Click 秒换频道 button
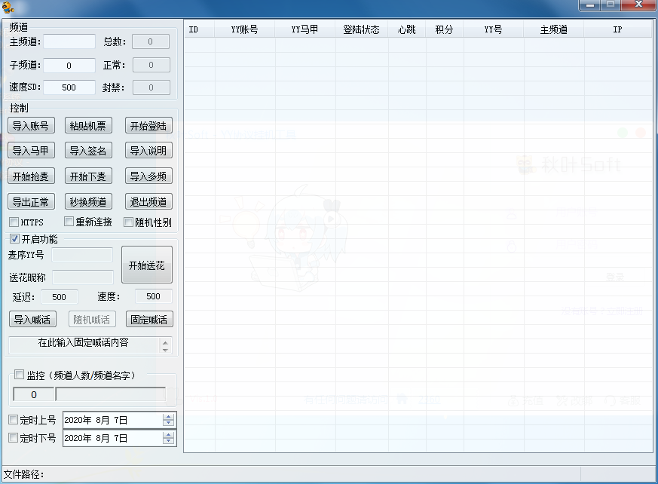This screenshot has height=484, width=658. (88, 202)
